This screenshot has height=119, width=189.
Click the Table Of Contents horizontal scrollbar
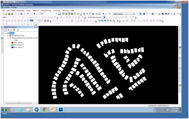21,103
